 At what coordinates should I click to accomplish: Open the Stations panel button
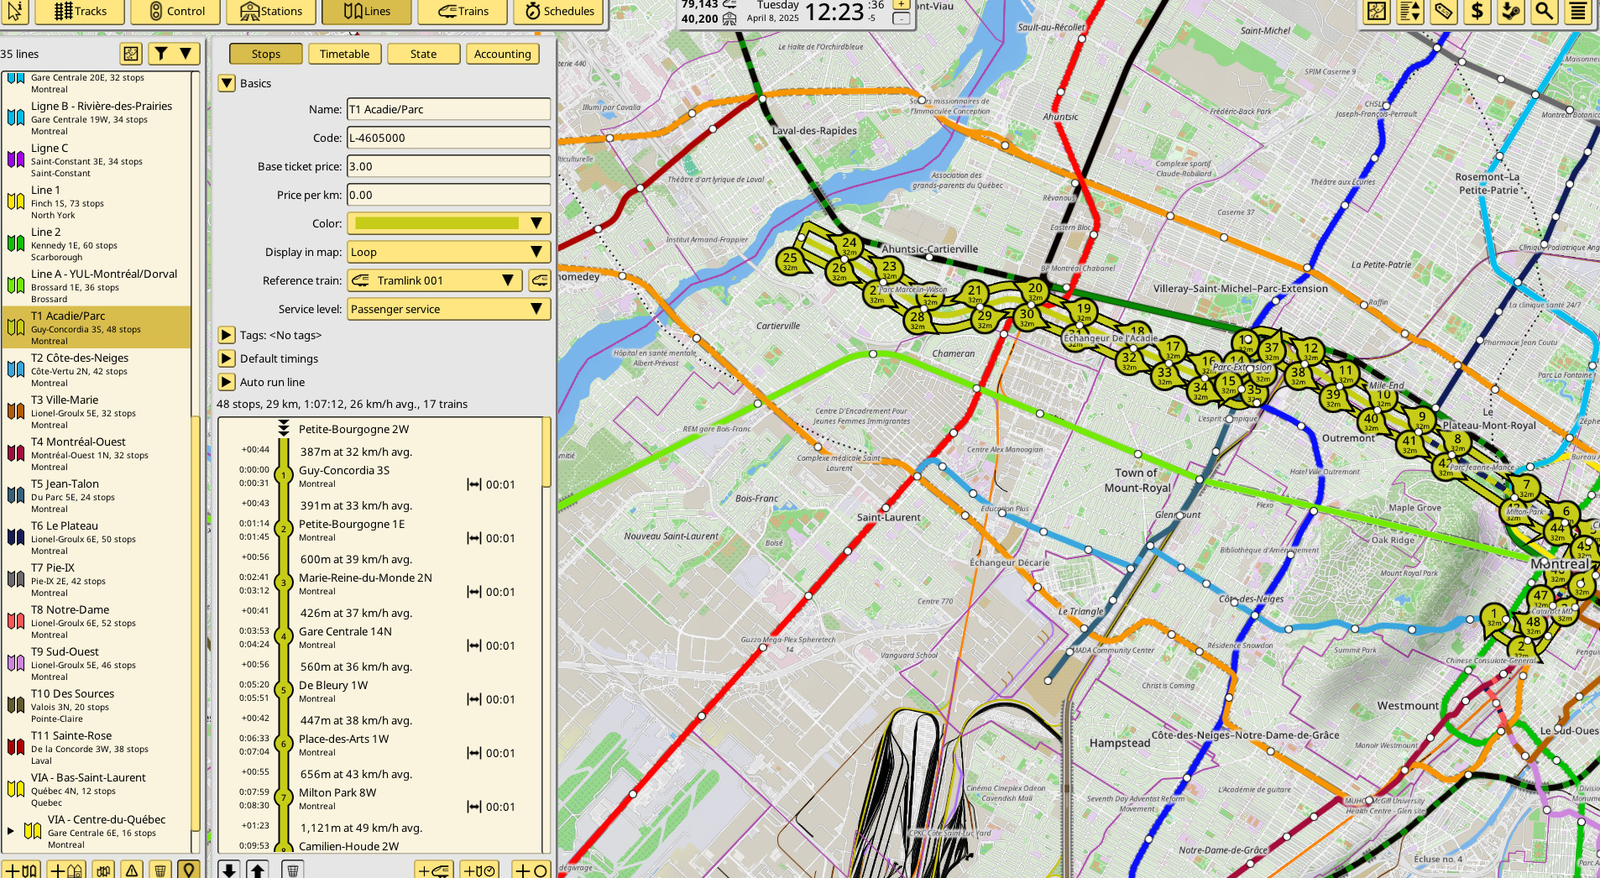pyautogui.click(x=270, y=11)
